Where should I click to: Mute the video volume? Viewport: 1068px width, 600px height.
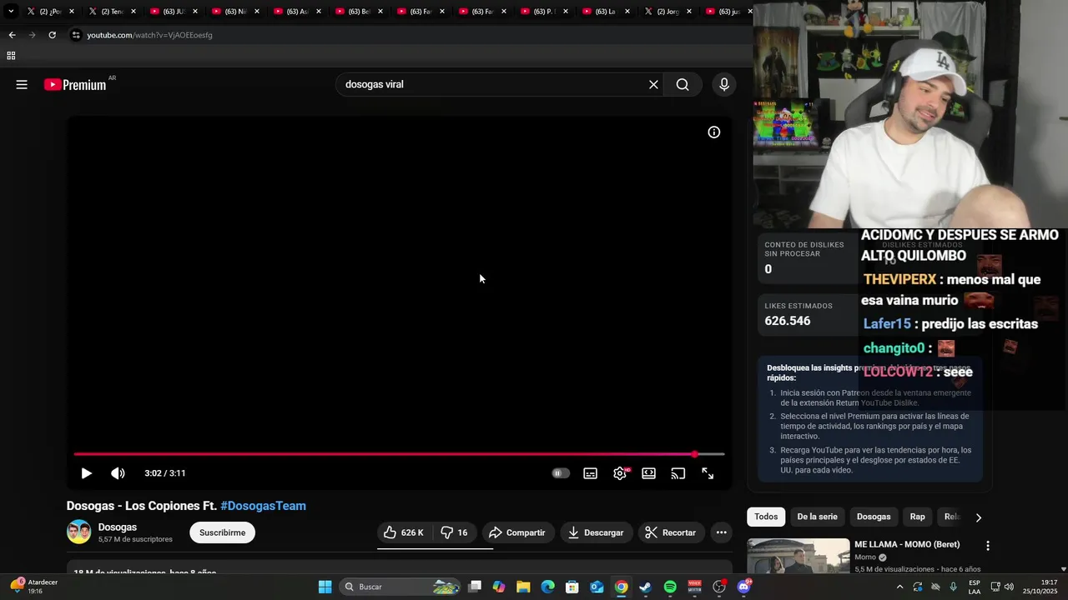(x=118, y=473)
